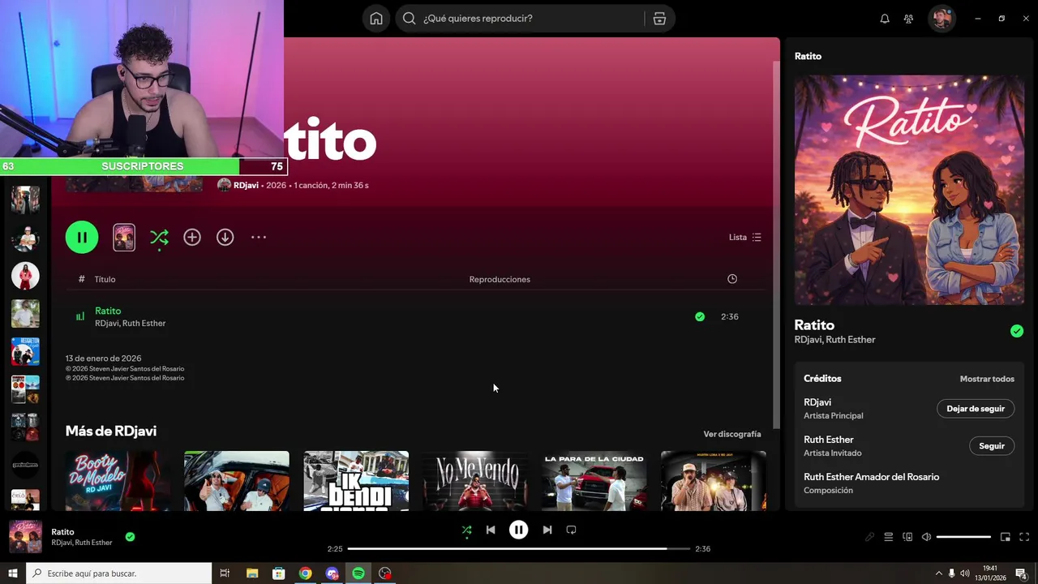This screenshot has width=1038, height=584.
Task: Toggle saved checkmark in bottom player bar
Action: pos(130,536)
